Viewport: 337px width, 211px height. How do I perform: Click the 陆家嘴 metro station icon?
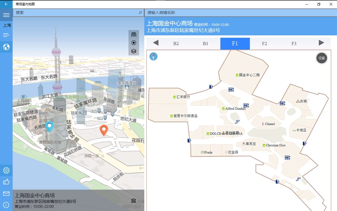85,113
